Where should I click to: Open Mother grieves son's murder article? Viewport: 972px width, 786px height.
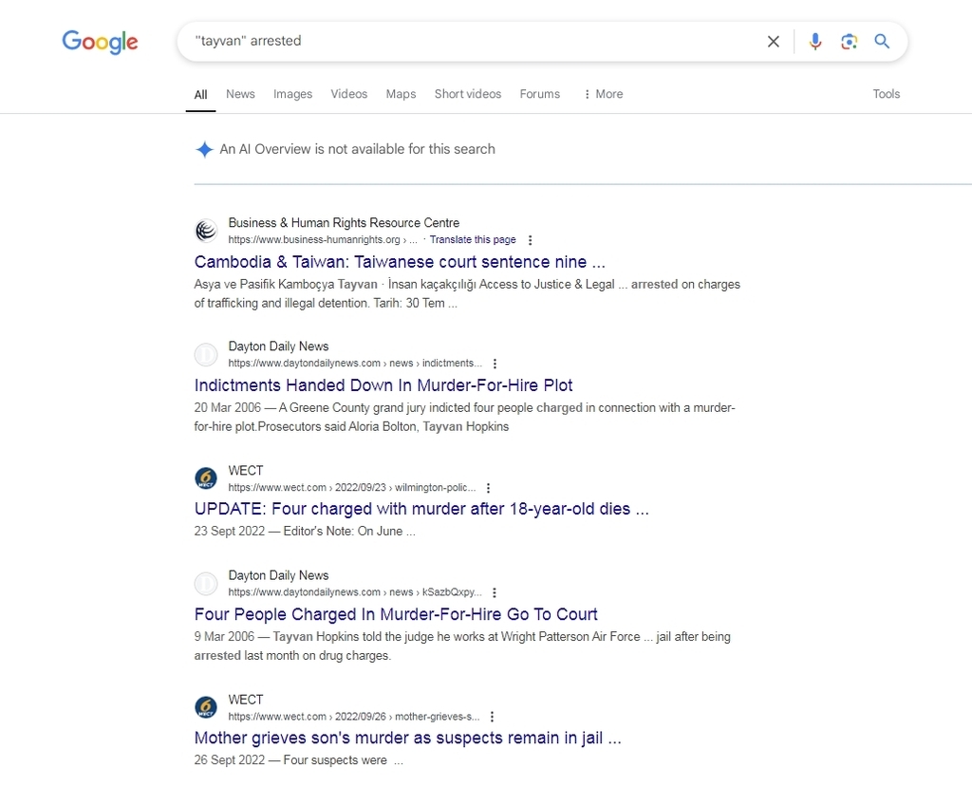pos(407,739)
